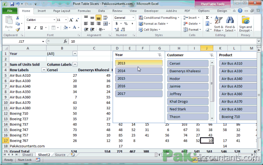This screenshot has width=263, height=165.
Task: Click the Merge and Center icon
Action: [105, 24]
